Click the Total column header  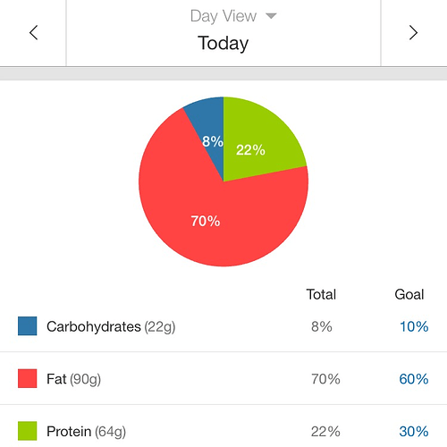click(321, 294)
